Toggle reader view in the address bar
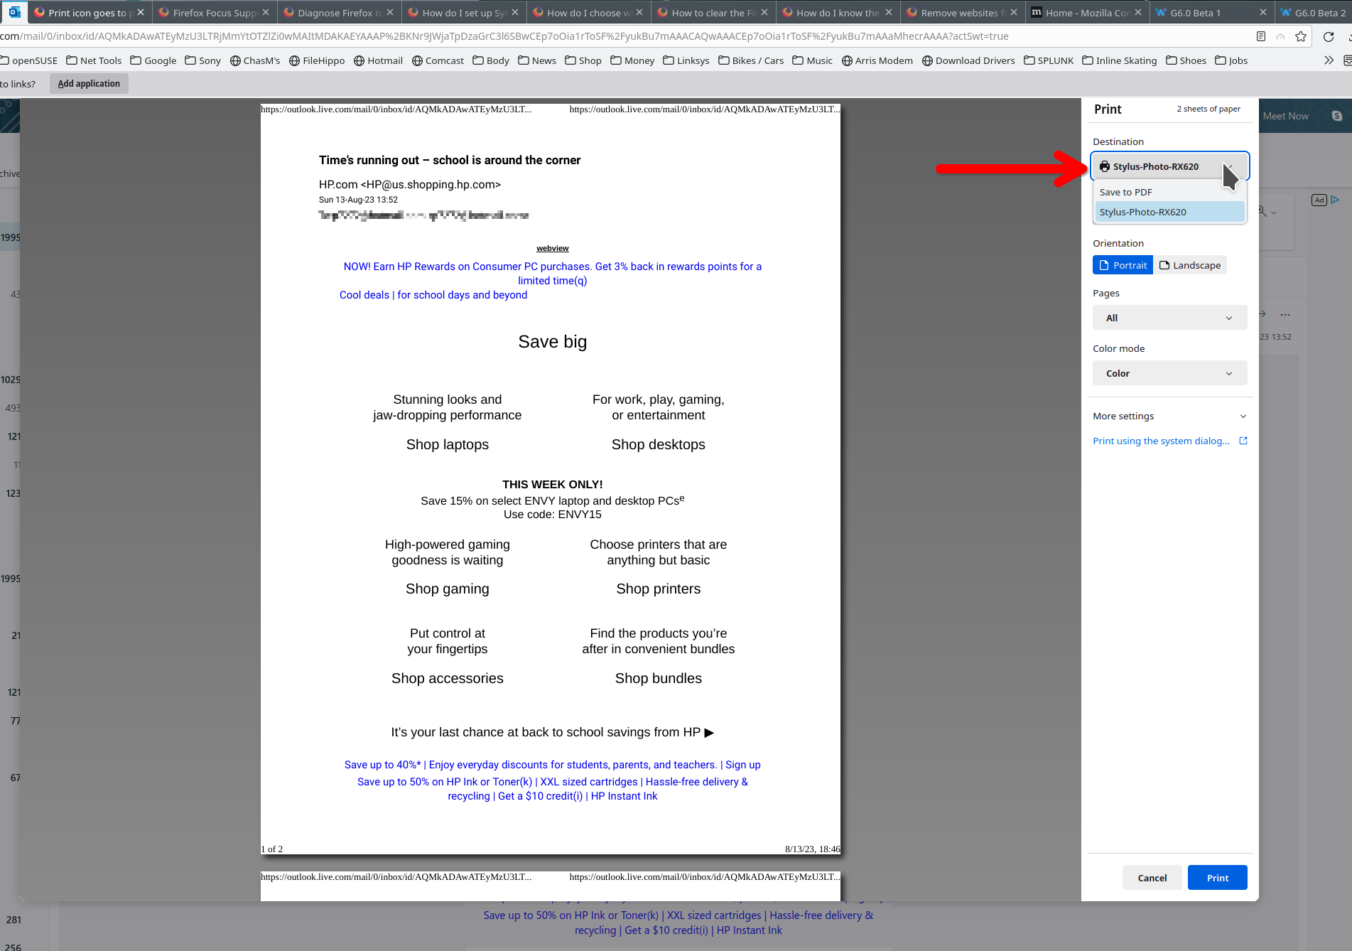Screen dimensions: 1352x951 (x=1261, y=36)
